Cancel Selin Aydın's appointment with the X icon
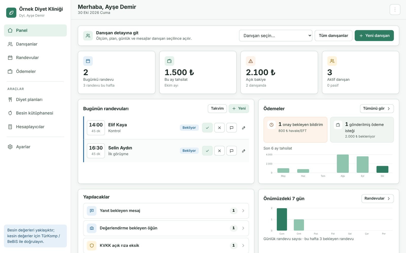The height and width of the screenshot is (253, 406). (219, 151)
